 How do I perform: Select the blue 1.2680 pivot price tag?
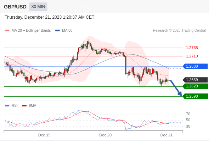click(x=195, y=66)
